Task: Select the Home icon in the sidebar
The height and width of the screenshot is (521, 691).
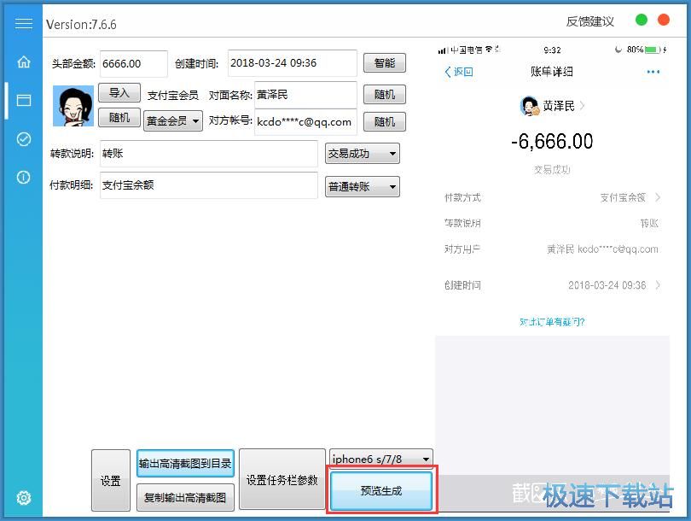Action: pyautogui.click(x=23, y=61)
